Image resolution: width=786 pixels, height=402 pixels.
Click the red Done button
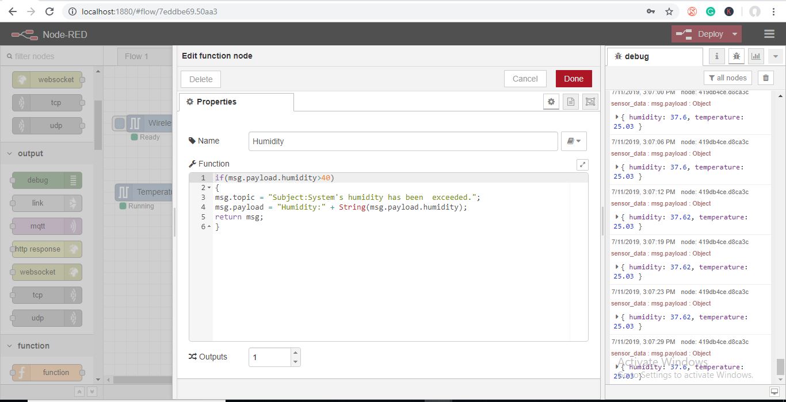click(573, 79)
